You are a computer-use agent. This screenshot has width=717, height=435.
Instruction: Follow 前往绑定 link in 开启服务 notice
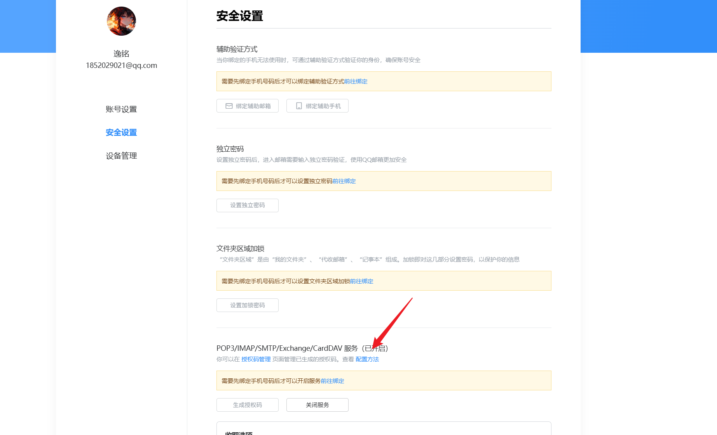[332, 381]
